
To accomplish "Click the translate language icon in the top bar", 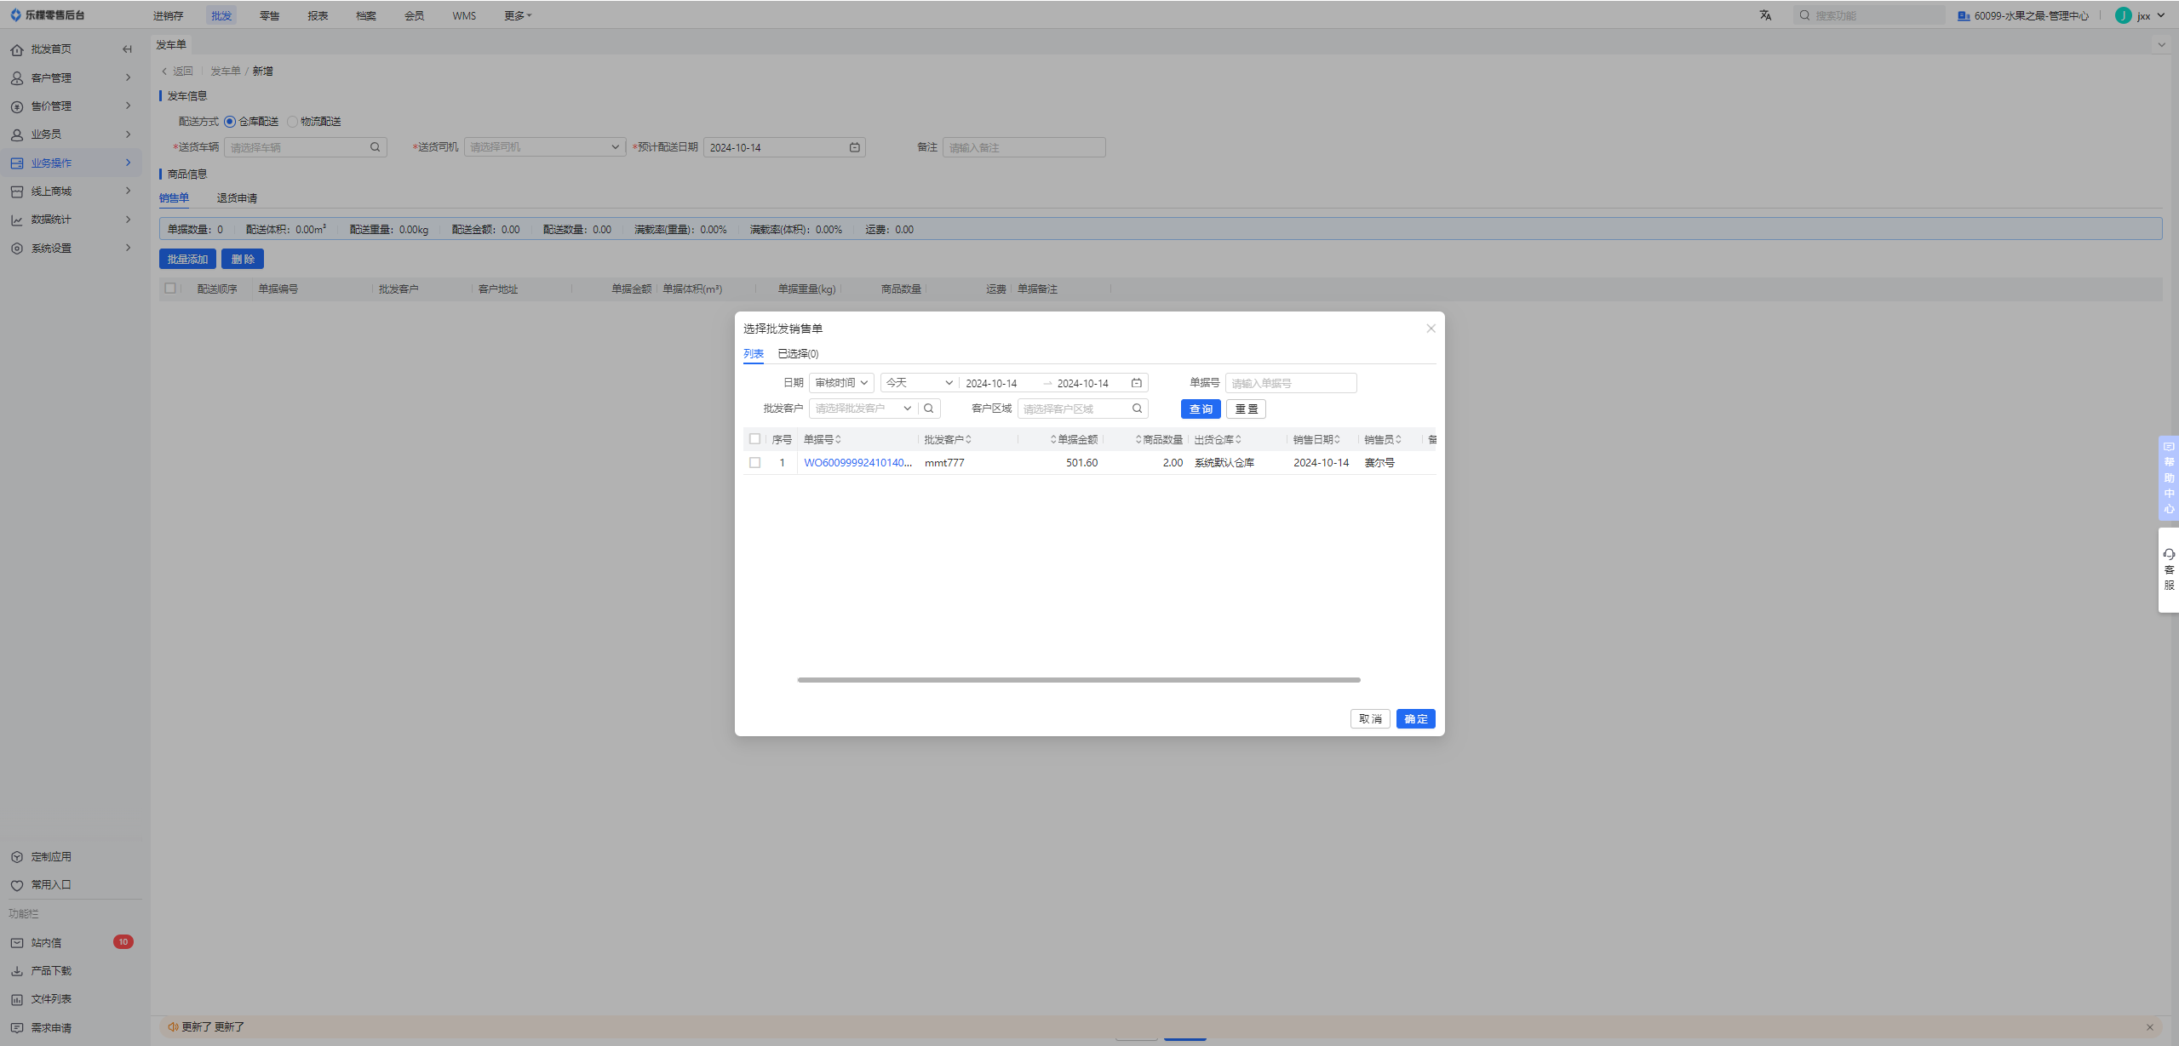I will click(1765, 15).
